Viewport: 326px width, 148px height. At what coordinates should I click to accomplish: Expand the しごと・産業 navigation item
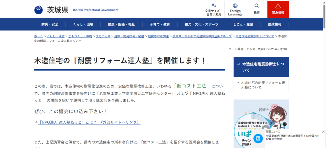(x=243, y=24)
